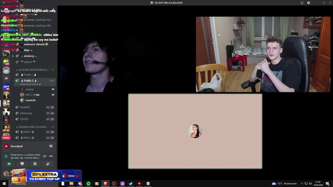
Task: Open Steam from the taskbar
Action: pos(131,184)
